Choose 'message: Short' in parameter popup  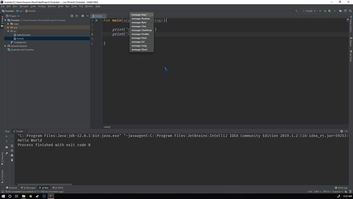tap(142, 50)
